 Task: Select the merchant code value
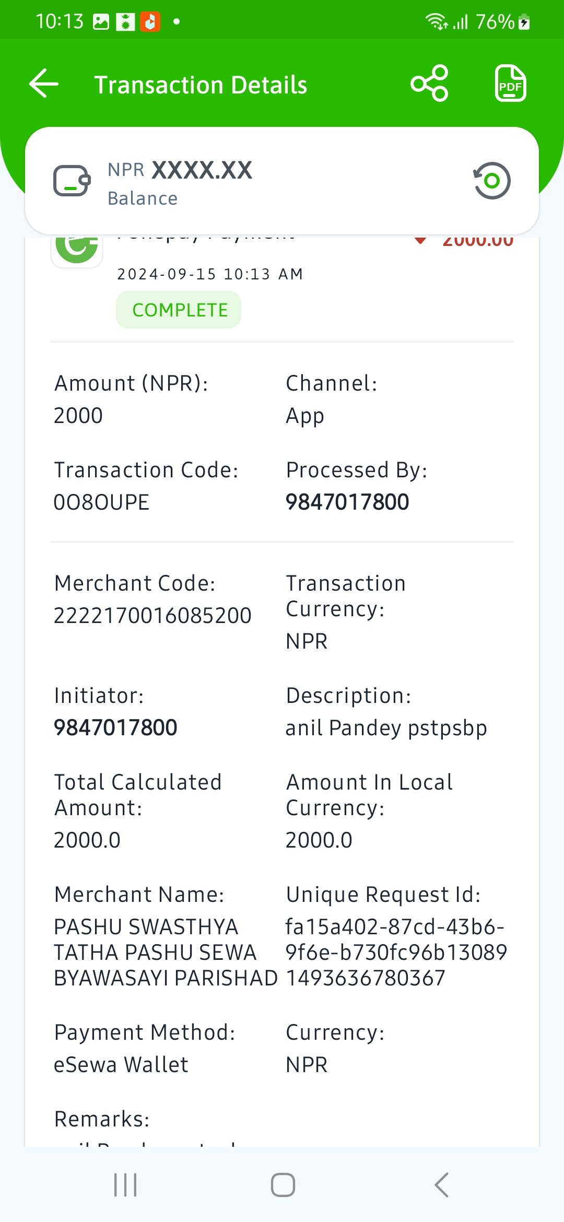pos(152,616)
